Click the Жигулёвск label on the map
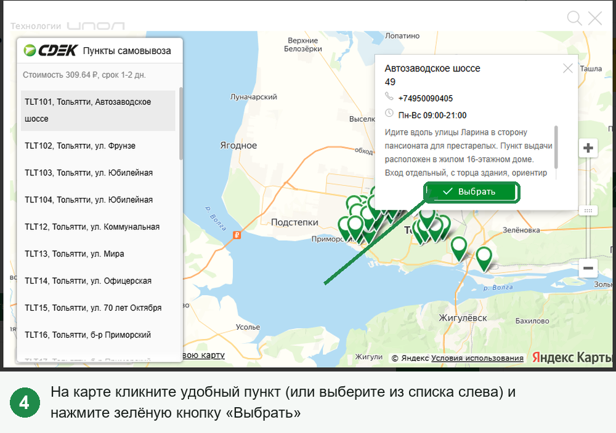This screenshot has height=433, width=616. [x=463, y=318]
